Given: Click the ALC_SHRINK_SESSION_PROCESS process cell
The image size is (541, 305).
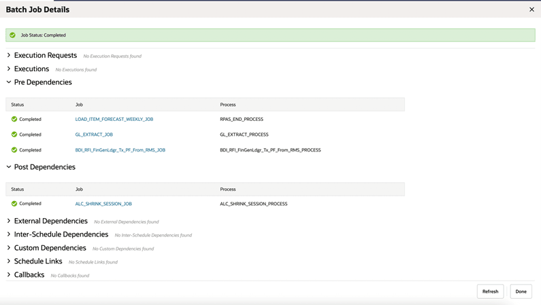Looking at the screenshot, I should (x=254, y=204).
